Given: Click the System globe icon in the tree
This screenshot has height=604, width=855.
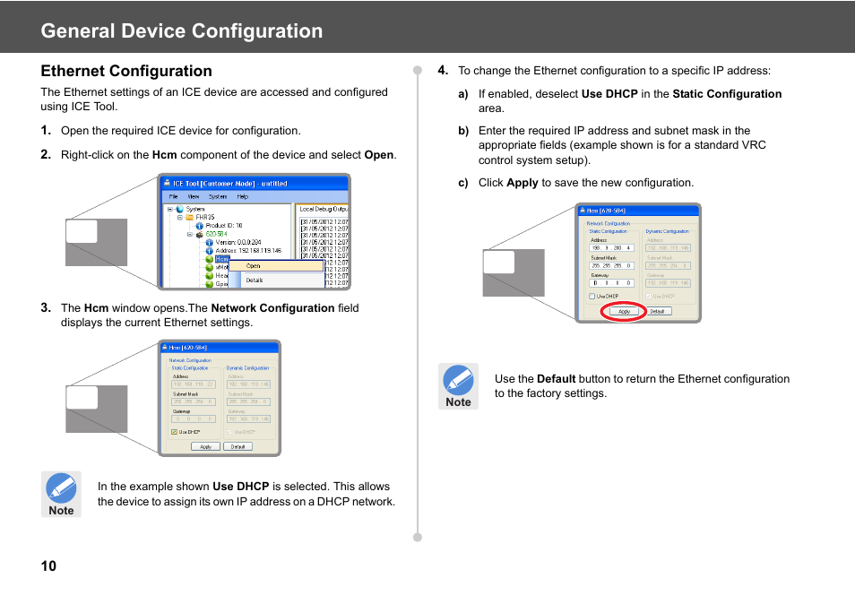Looking at the screenshot, I should tap(180, 210).
